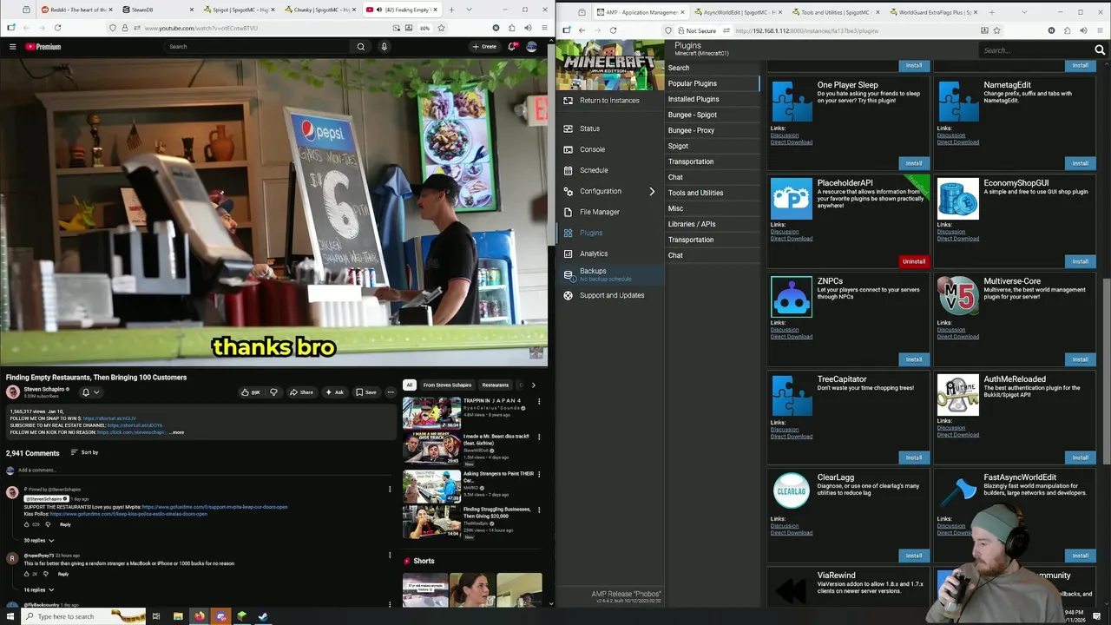Install the ZNPCs plugin
The width and height of the screenshot is (1111, 625).
(914, 359)
